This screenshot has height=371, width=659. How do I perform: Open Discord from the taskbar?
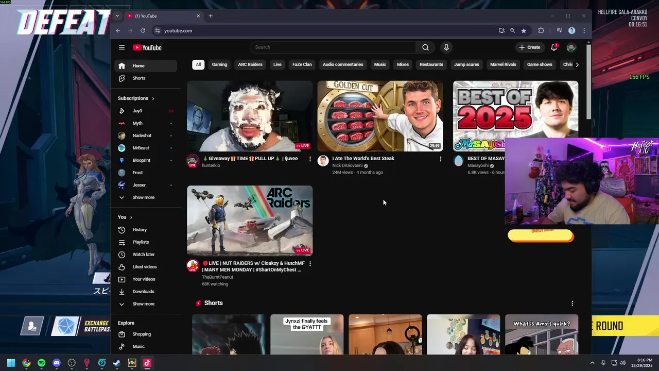point(57,363)
